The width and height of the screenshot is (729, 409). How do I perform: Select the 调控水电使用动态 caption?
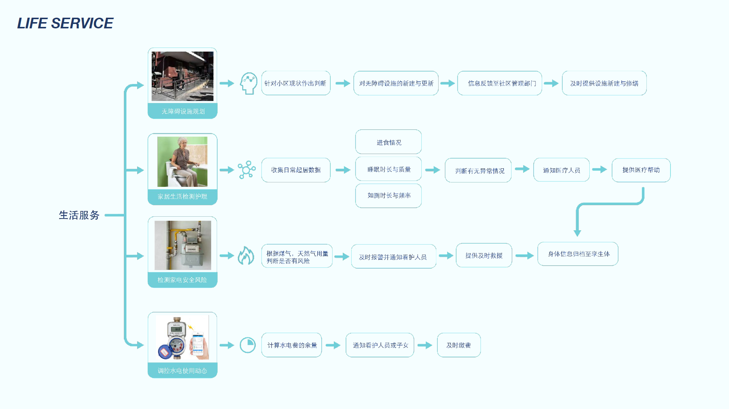(x=182, y=371)
